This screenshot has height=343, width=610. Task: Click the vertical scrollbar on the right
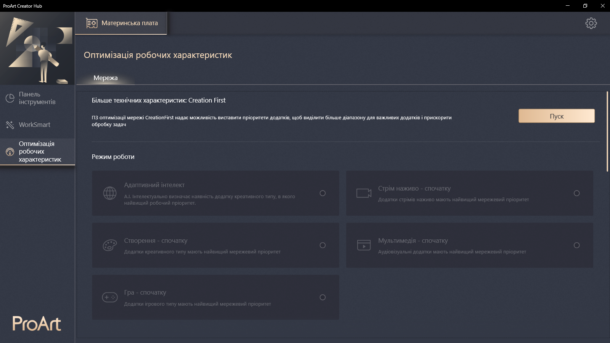point(607,131)
